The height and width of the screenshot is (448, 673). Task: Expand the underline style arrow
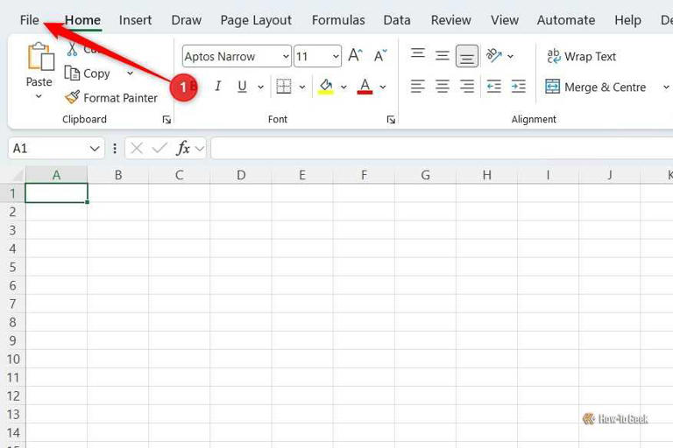260,87
